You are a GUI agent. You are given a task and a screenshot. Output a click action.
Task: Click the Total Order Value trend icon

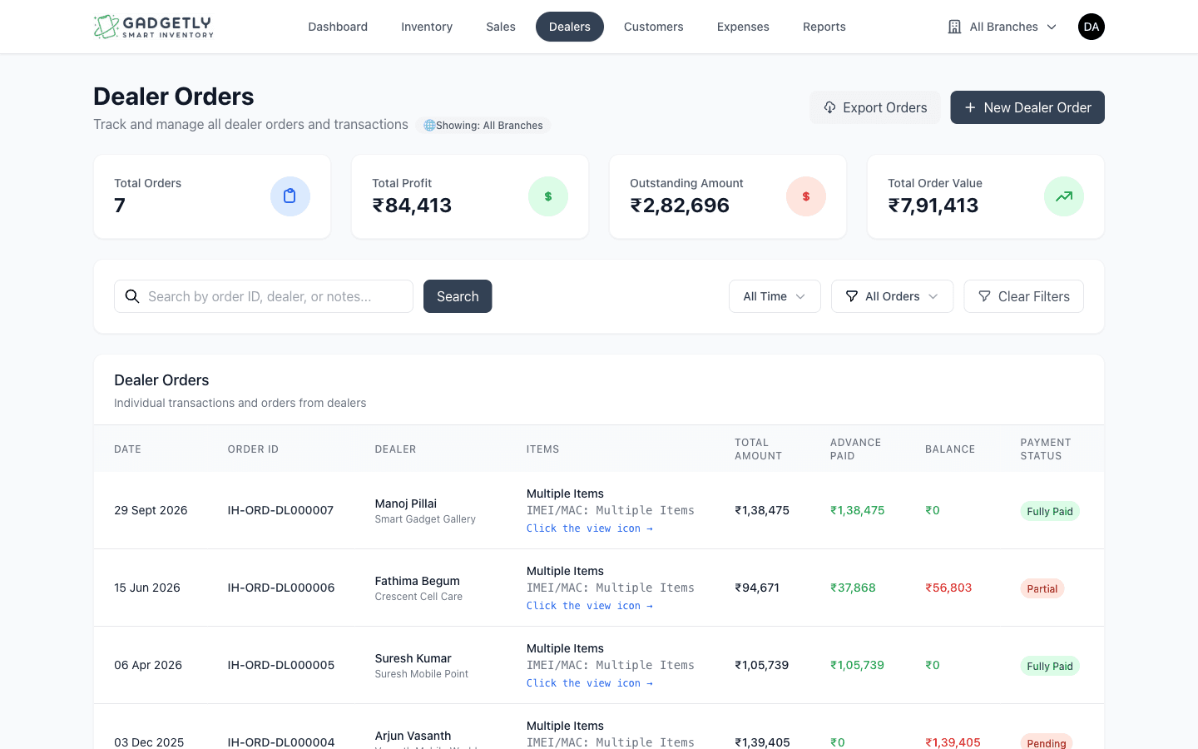click(x=1064, y=196)
